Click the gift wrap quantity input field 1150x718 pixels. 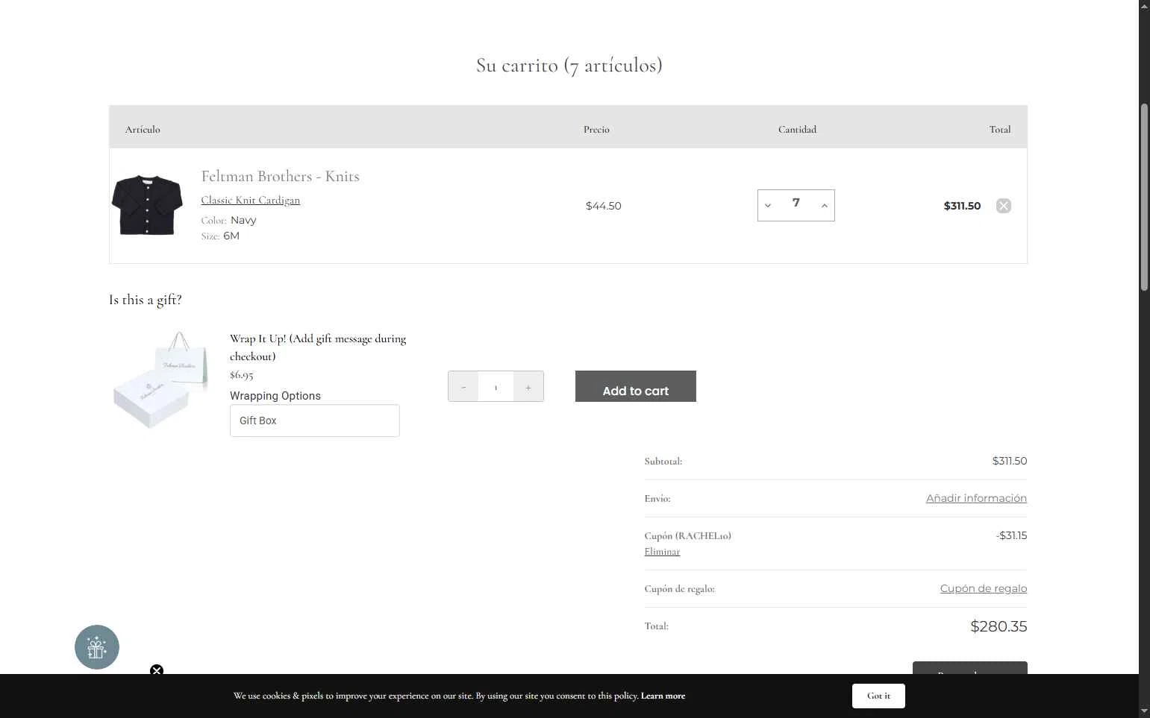[496, 387]
